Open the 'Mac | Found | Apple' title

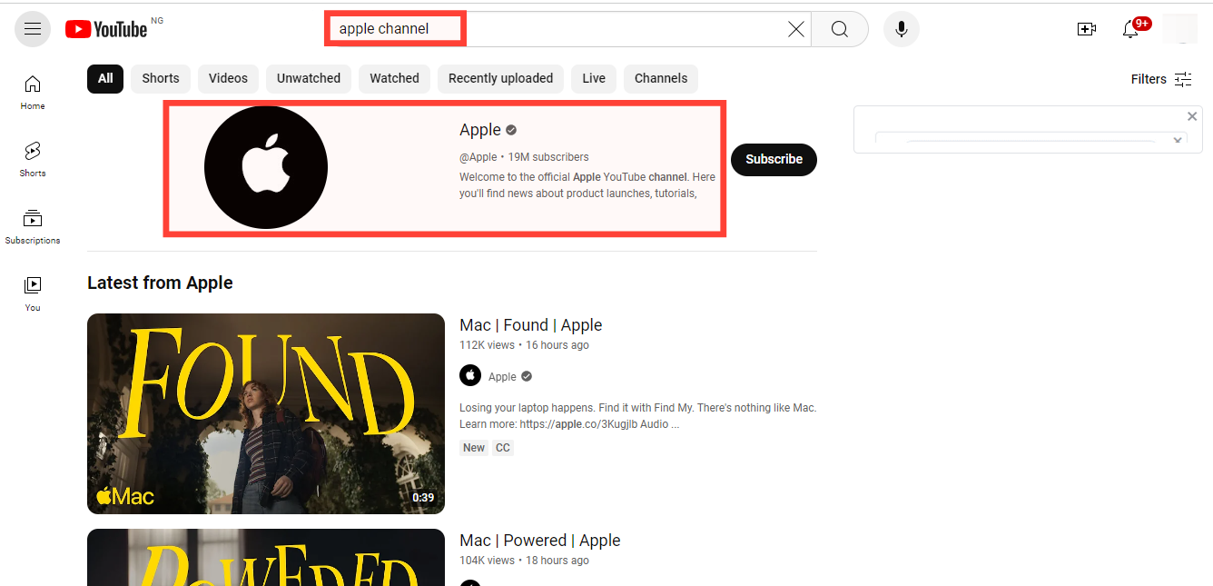pyautogui.click(x=531, y=325)
